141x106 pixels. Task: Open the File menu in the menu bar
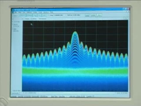pos(15,13)
